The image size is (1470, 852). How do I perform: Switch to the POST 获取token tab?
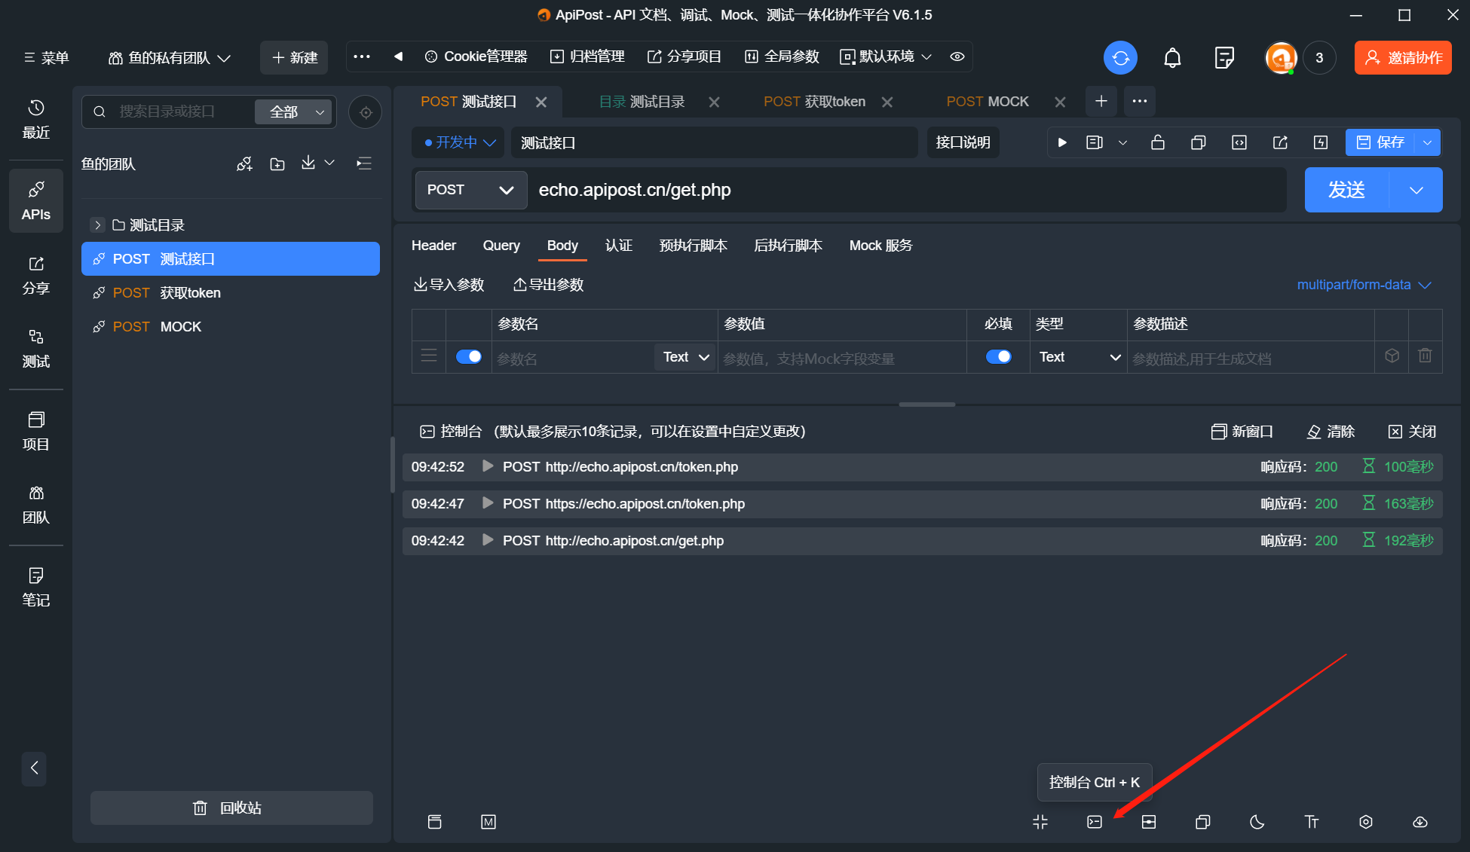pyautogui.click(x=814, y=102)
